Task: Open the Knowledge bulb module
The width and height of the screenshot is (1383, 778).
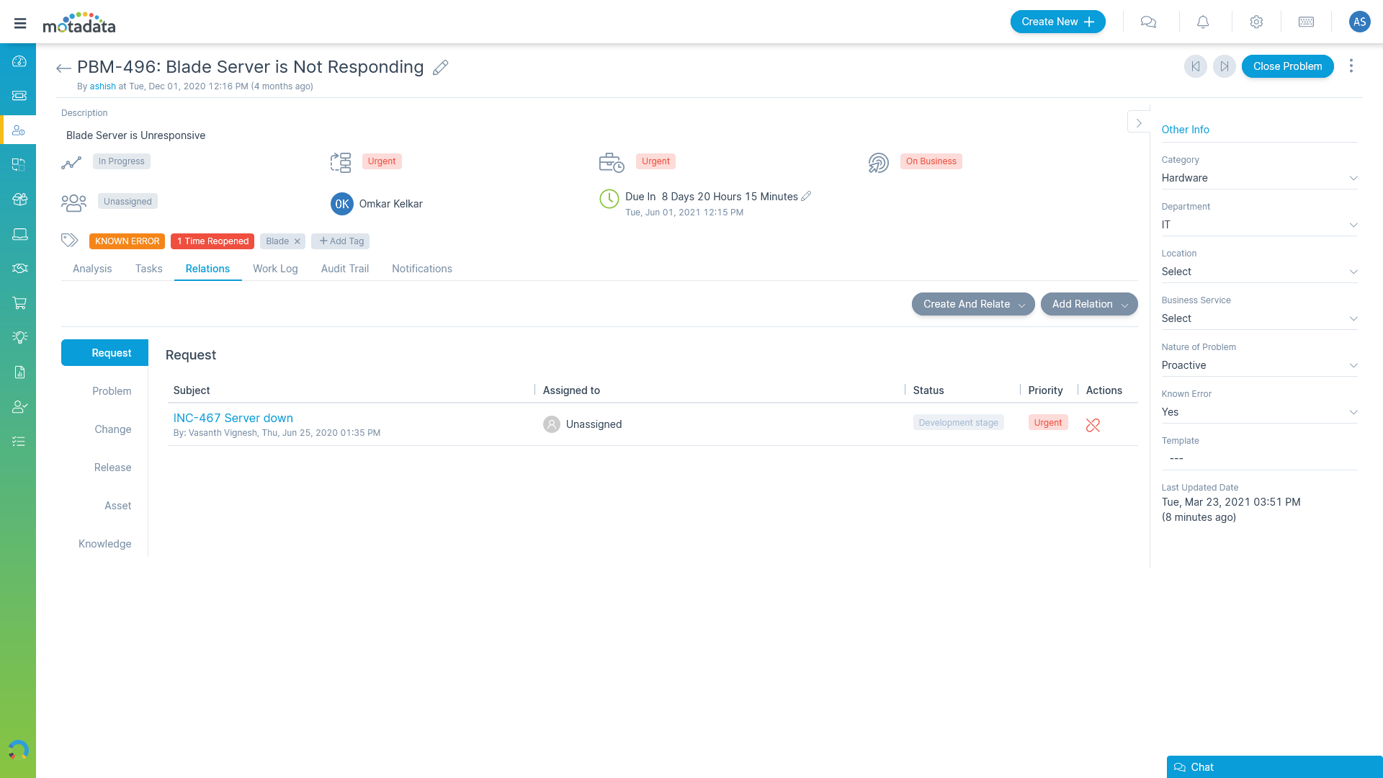Action: (x=19, y=337)
